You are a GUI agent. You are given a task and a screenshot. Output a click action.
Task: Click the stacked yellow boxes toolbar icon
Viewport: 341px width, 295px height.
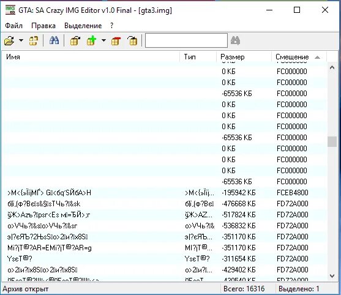click(34, 40)
